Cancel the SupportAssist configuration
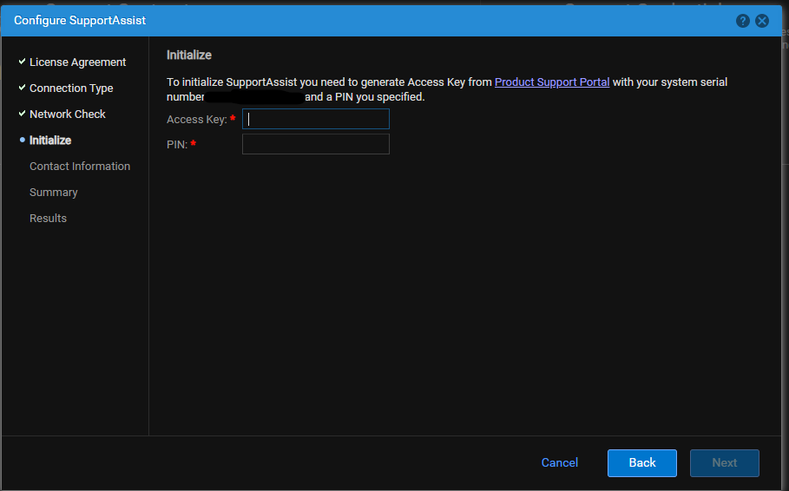Screen dimensions: 789x491 click(x=560, y=463)
